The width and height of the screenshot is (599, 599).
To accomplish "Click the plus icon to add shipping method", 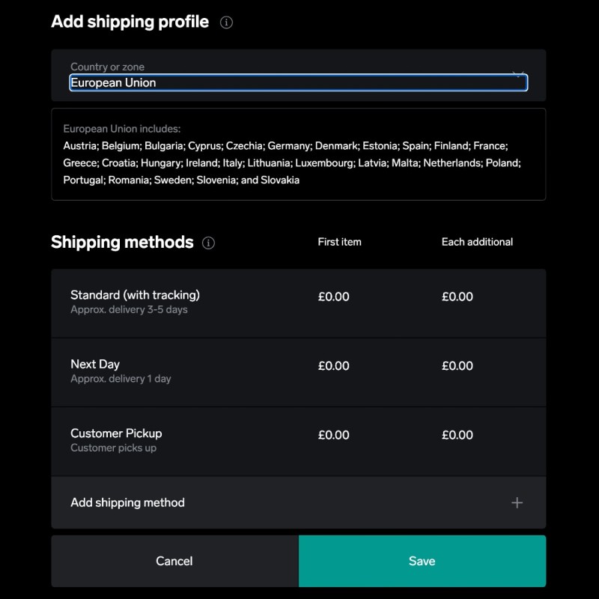I will point(517,503).
